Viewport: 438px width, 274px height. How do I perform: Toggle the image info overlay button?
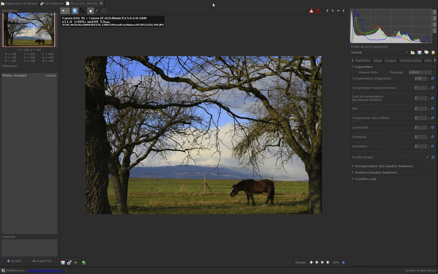[75, 10]
